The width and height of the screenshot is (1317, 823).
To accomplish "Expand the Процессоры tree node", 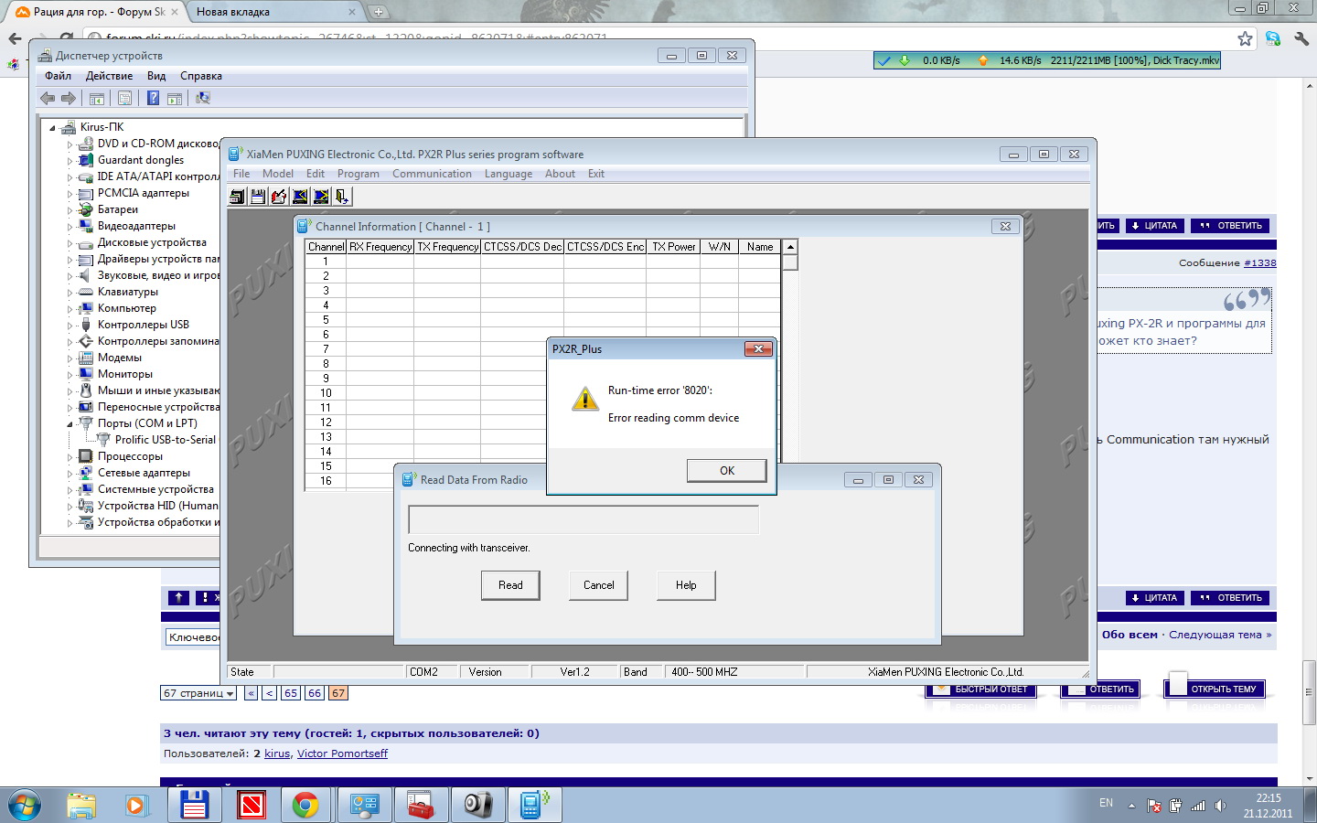I will tap(70, 457).
